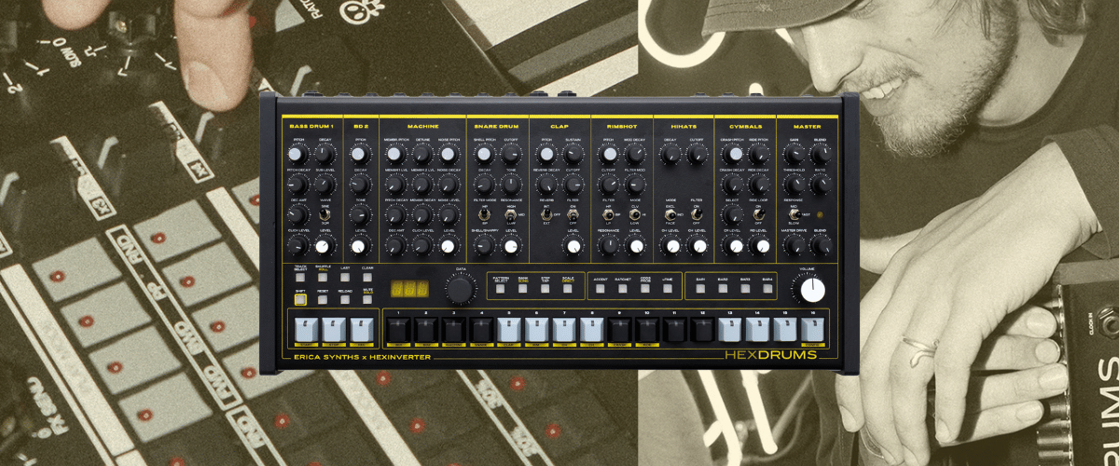The height and width of the screenshot is (466, 1119).
Task: Click the Step/Tap button
Action: (x=545, y=289)
